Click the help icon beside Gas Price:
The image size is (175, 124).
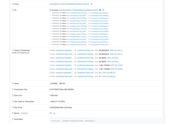(x=13, y=107)
